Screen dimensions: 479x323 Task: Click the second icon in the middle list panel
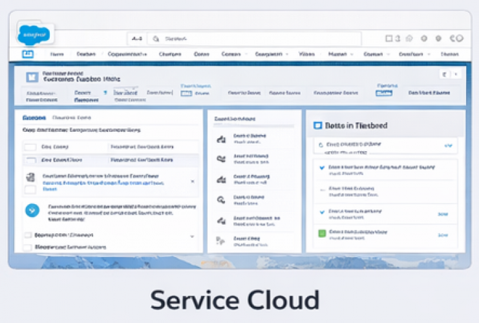pos(221,159)
